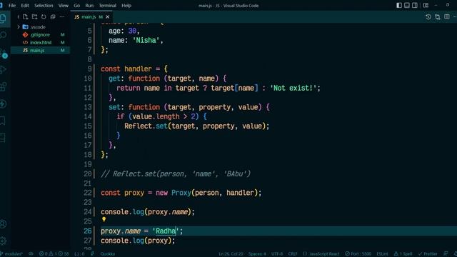Image resolution: width=457 pixels, height=257 pixels.
Task: Close the main.js editor tab
Action: (x=108, y=17)
